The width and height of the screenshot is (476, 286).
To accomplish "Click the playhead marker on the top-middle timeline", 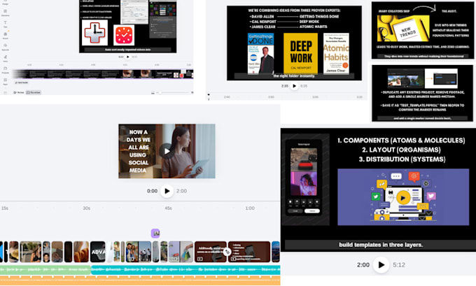I will pyautogui.click(x=209, y=96).
